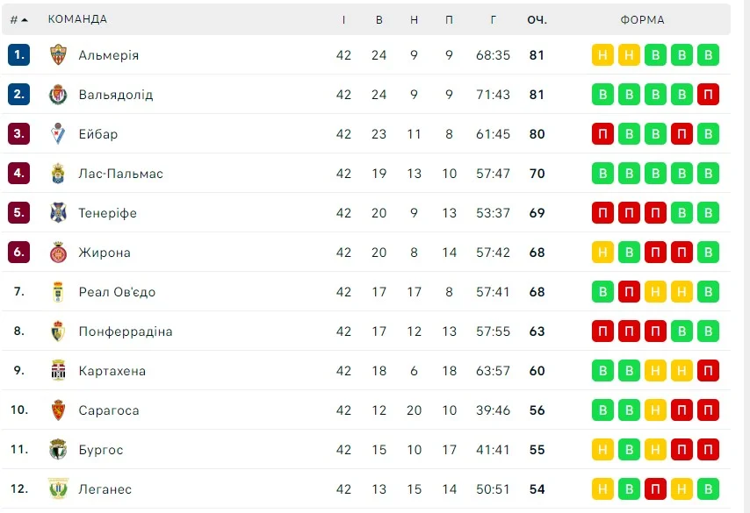Click the Лас-Пальмас club crest icon

click(x=58, y=173)
